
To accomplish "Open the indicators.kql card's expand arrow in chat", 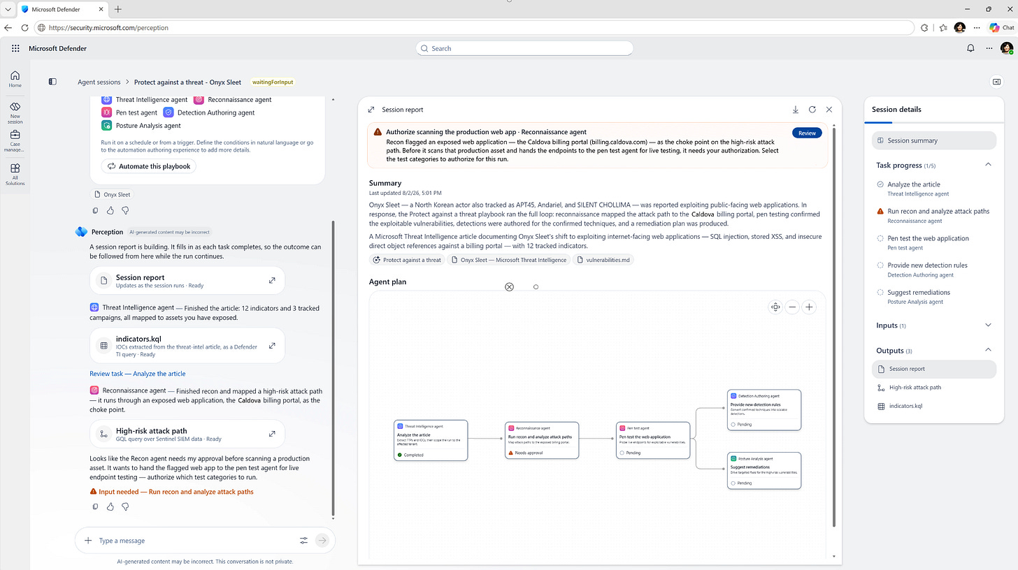I will 272,345.
